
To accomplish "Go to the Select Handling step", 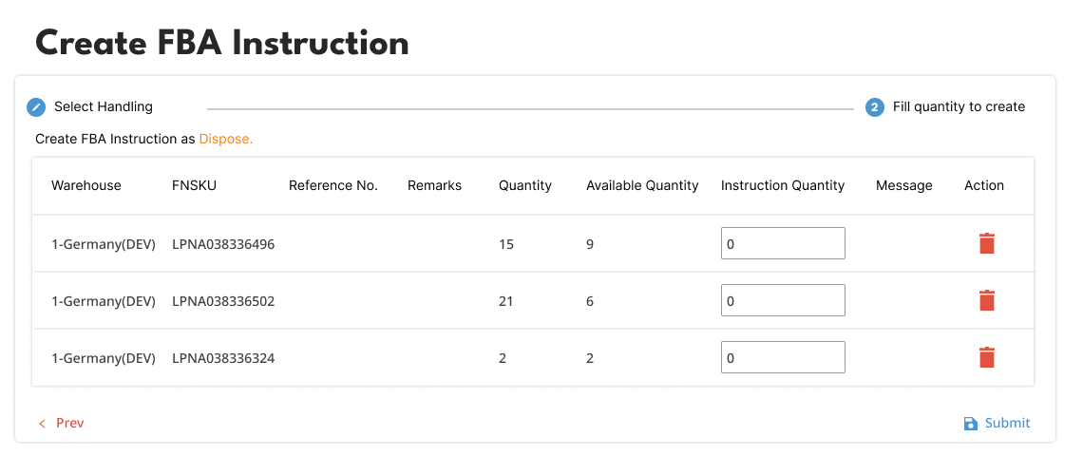I will point(103,107).
